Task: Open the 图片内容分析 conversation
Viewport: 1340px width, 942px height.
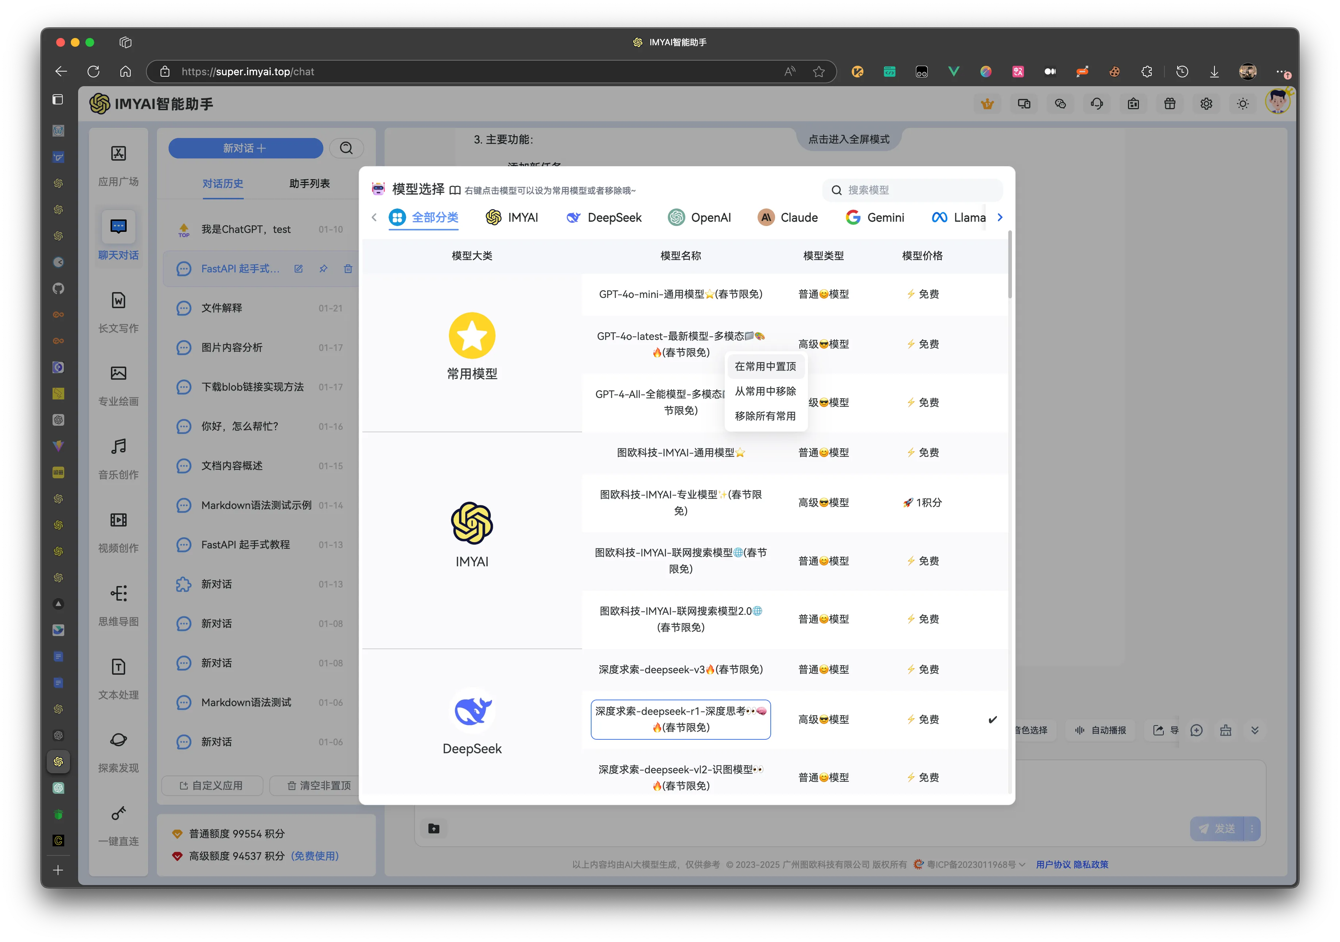Action: coord(260,348)
